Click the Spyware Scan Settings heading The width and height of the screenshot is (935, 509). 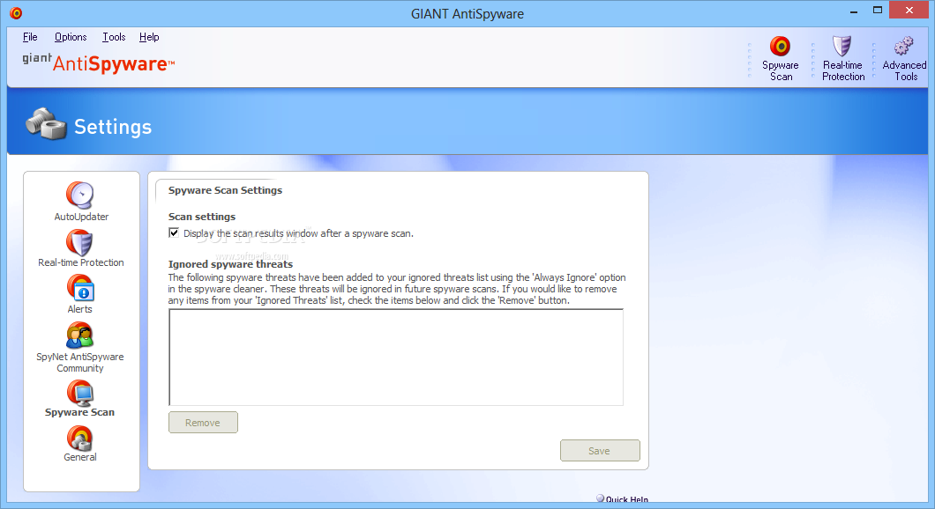pyautogui.click(x=225, y=190)
